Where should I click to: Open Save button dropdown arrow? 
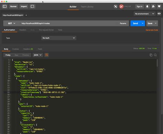coord(156,23)
